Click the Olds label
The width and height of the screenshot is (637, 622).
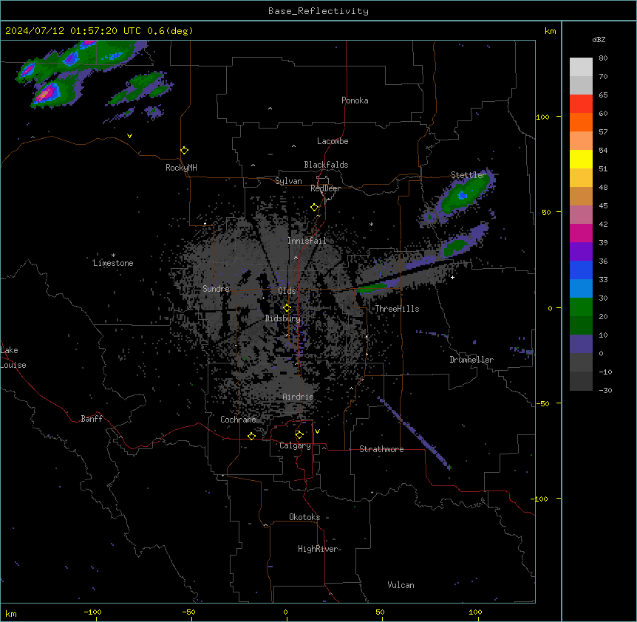click(287, 291)
